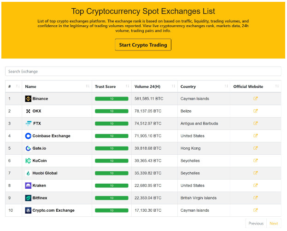
Task: Open FTX official website link icon
Action: [255, 124]
